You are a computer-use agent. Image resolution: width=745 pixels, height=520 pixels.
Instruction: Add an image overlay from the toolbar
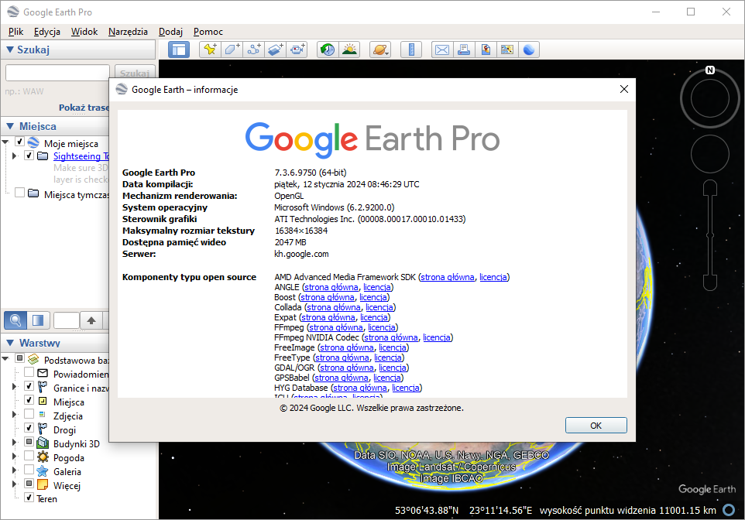pyautogui.click(x=276, y=50)
